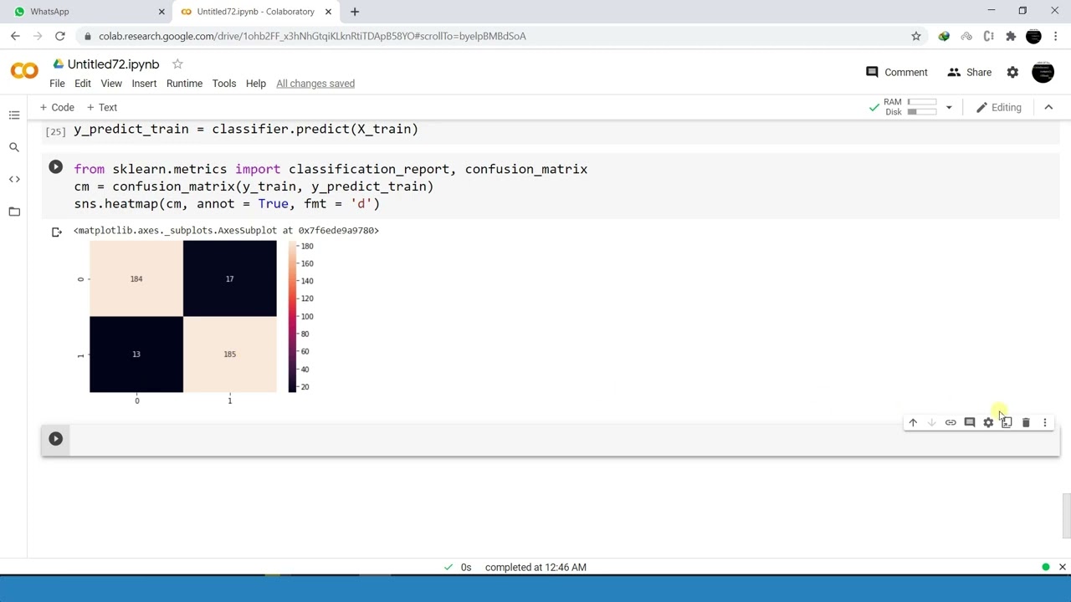Collapse the header with chevron arrow
The height and width of the screenshot is (602, 1071).
1048,107
